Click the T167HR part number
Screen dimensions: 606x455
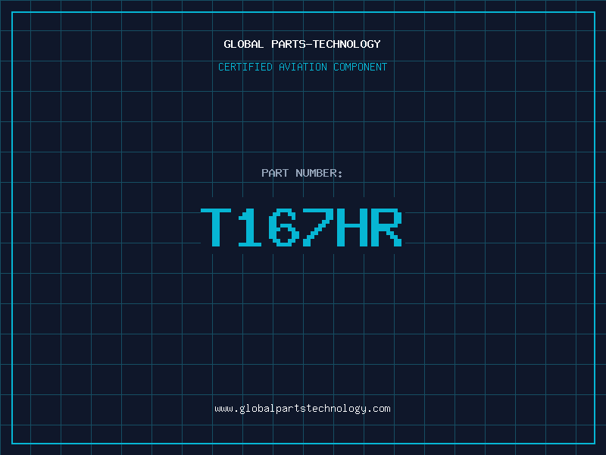point(301,227)
